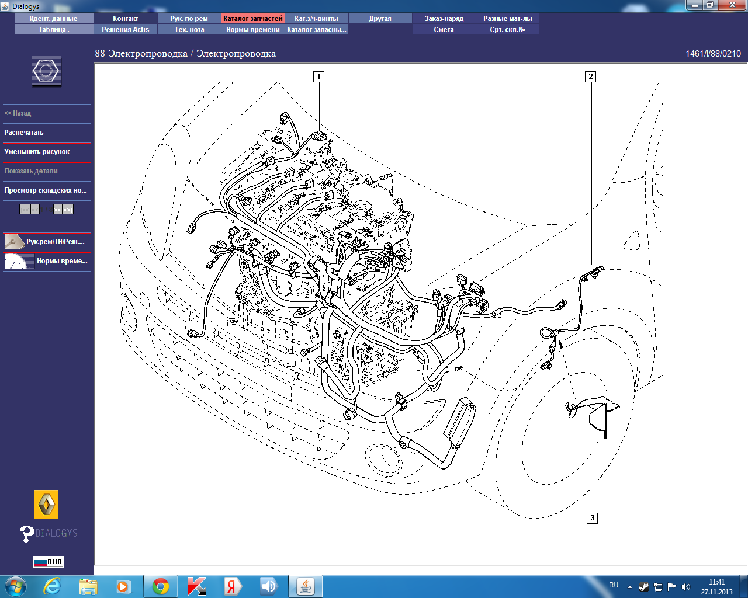748x598 pixels.
Task: Select the Каталог запчастей tab
Action: [253, 19]
